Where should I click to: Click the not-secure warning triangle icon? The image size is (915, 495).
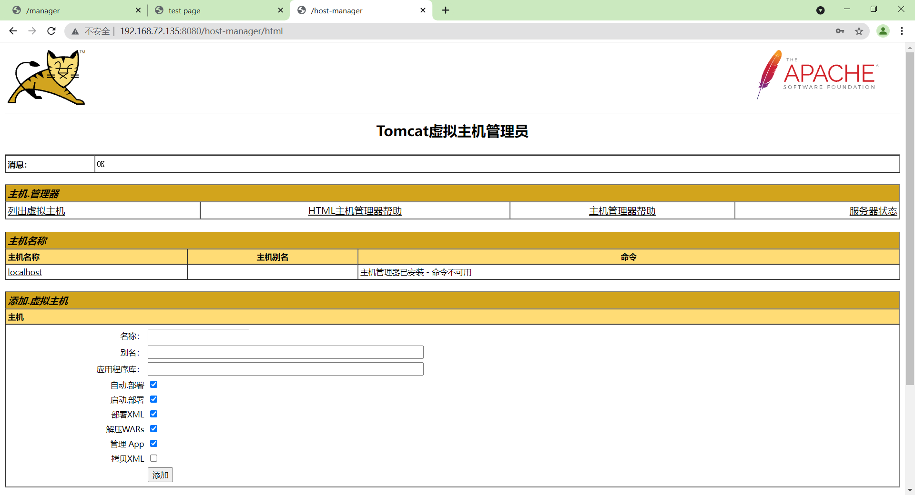[x=75, y=31]
